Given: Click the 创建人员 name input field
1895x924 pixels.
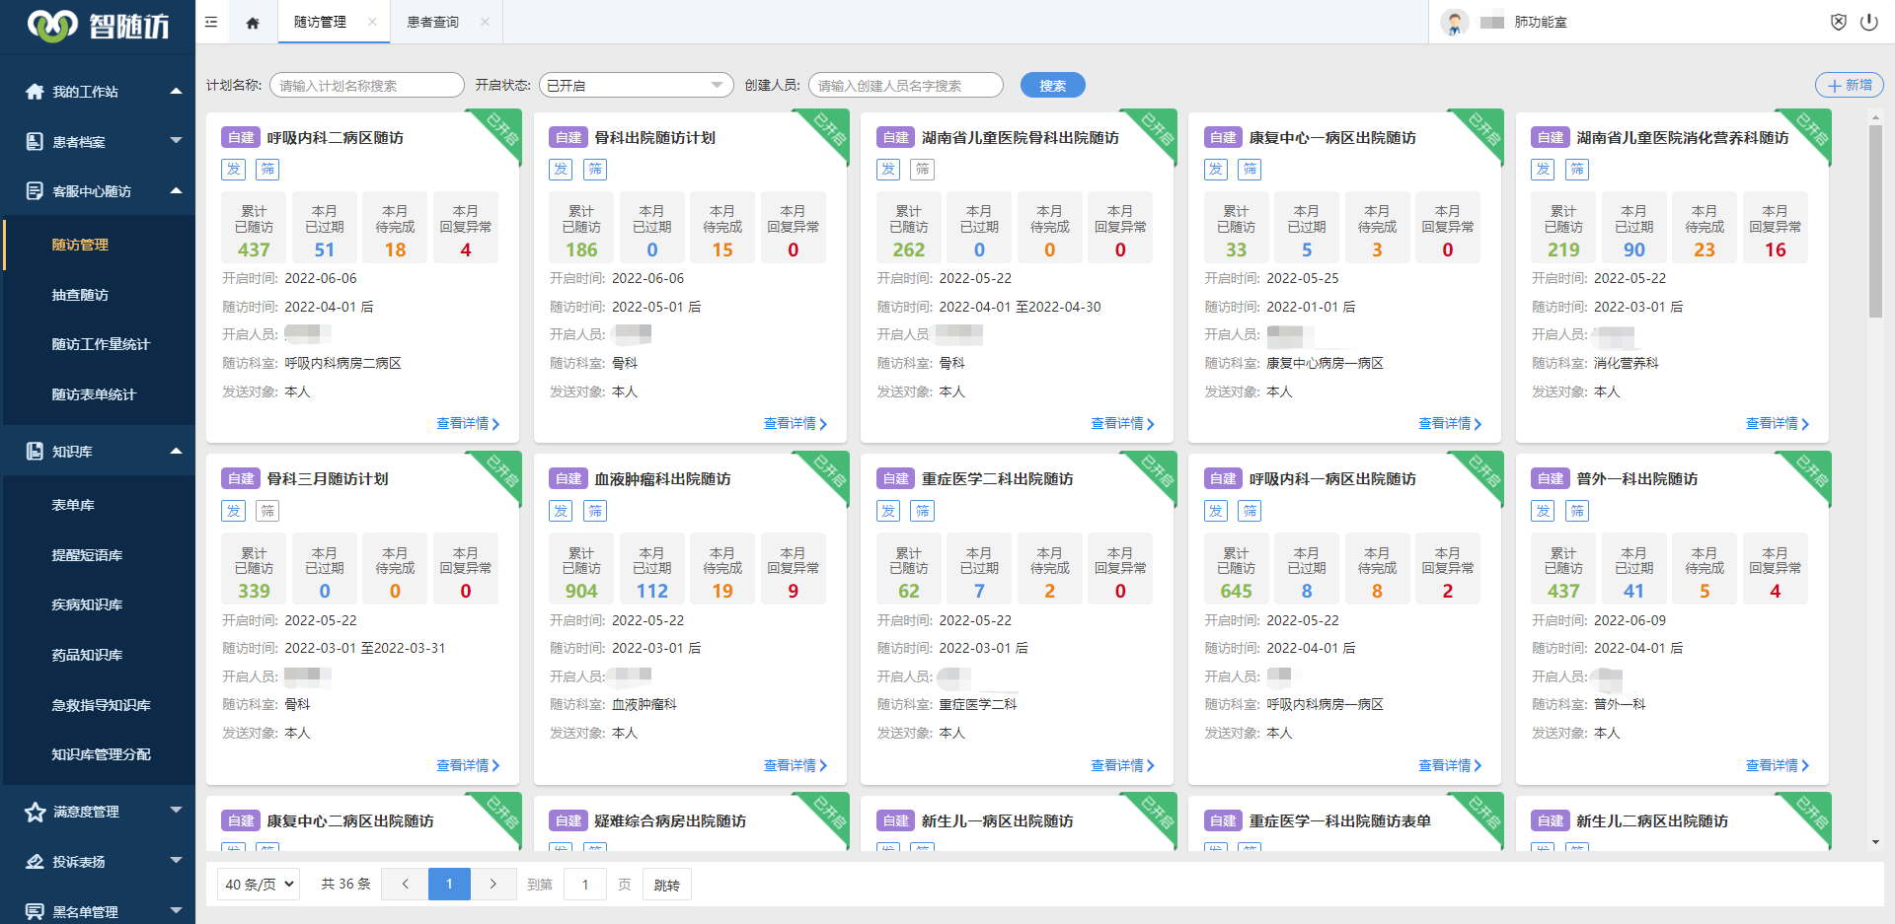Looking at the screenshot, I should pos(906,86).
